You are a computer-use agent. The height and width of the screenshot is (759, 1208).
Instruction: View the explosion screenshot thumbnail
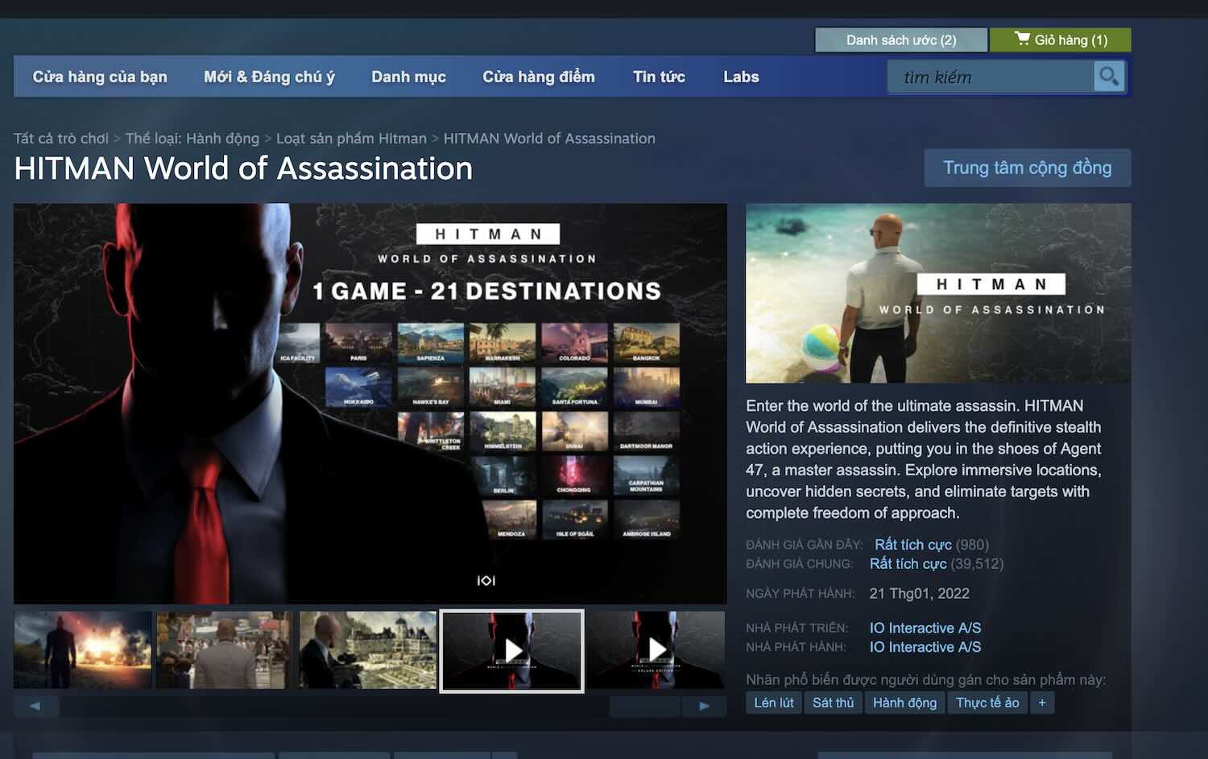point(83,649)
